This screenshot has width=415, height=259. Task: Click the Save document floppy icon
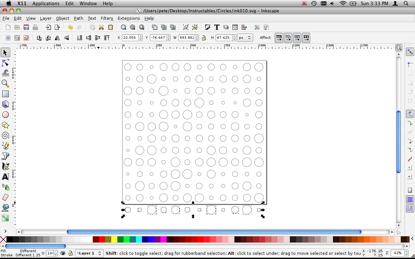pyautogui.click(x=26, y=27)
